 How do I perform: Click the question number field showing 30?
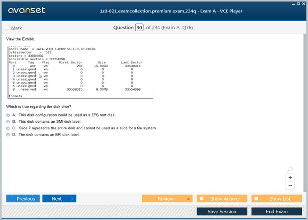139,28
